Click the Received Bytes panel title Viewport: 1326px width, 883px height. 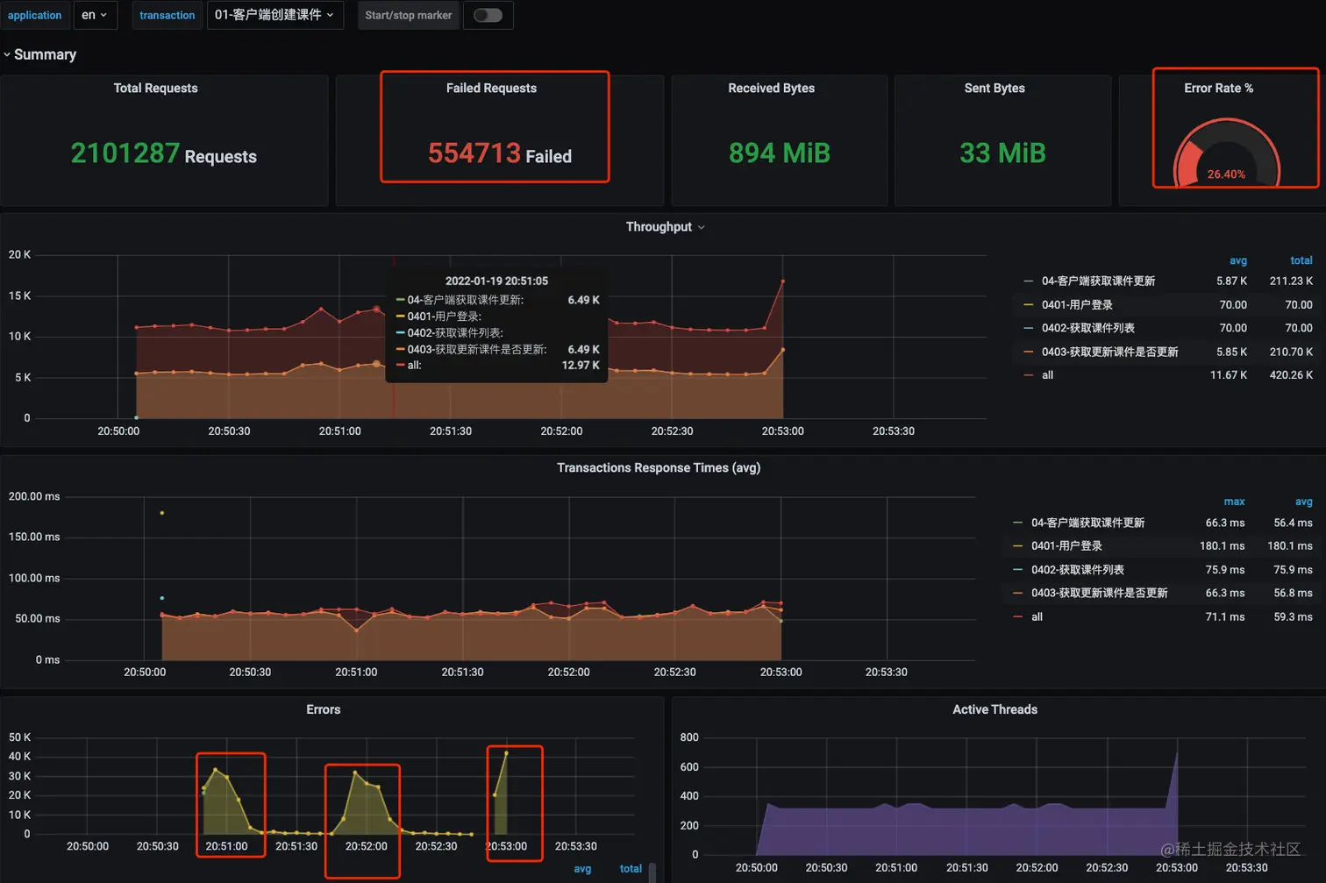[x=771, y=88]
